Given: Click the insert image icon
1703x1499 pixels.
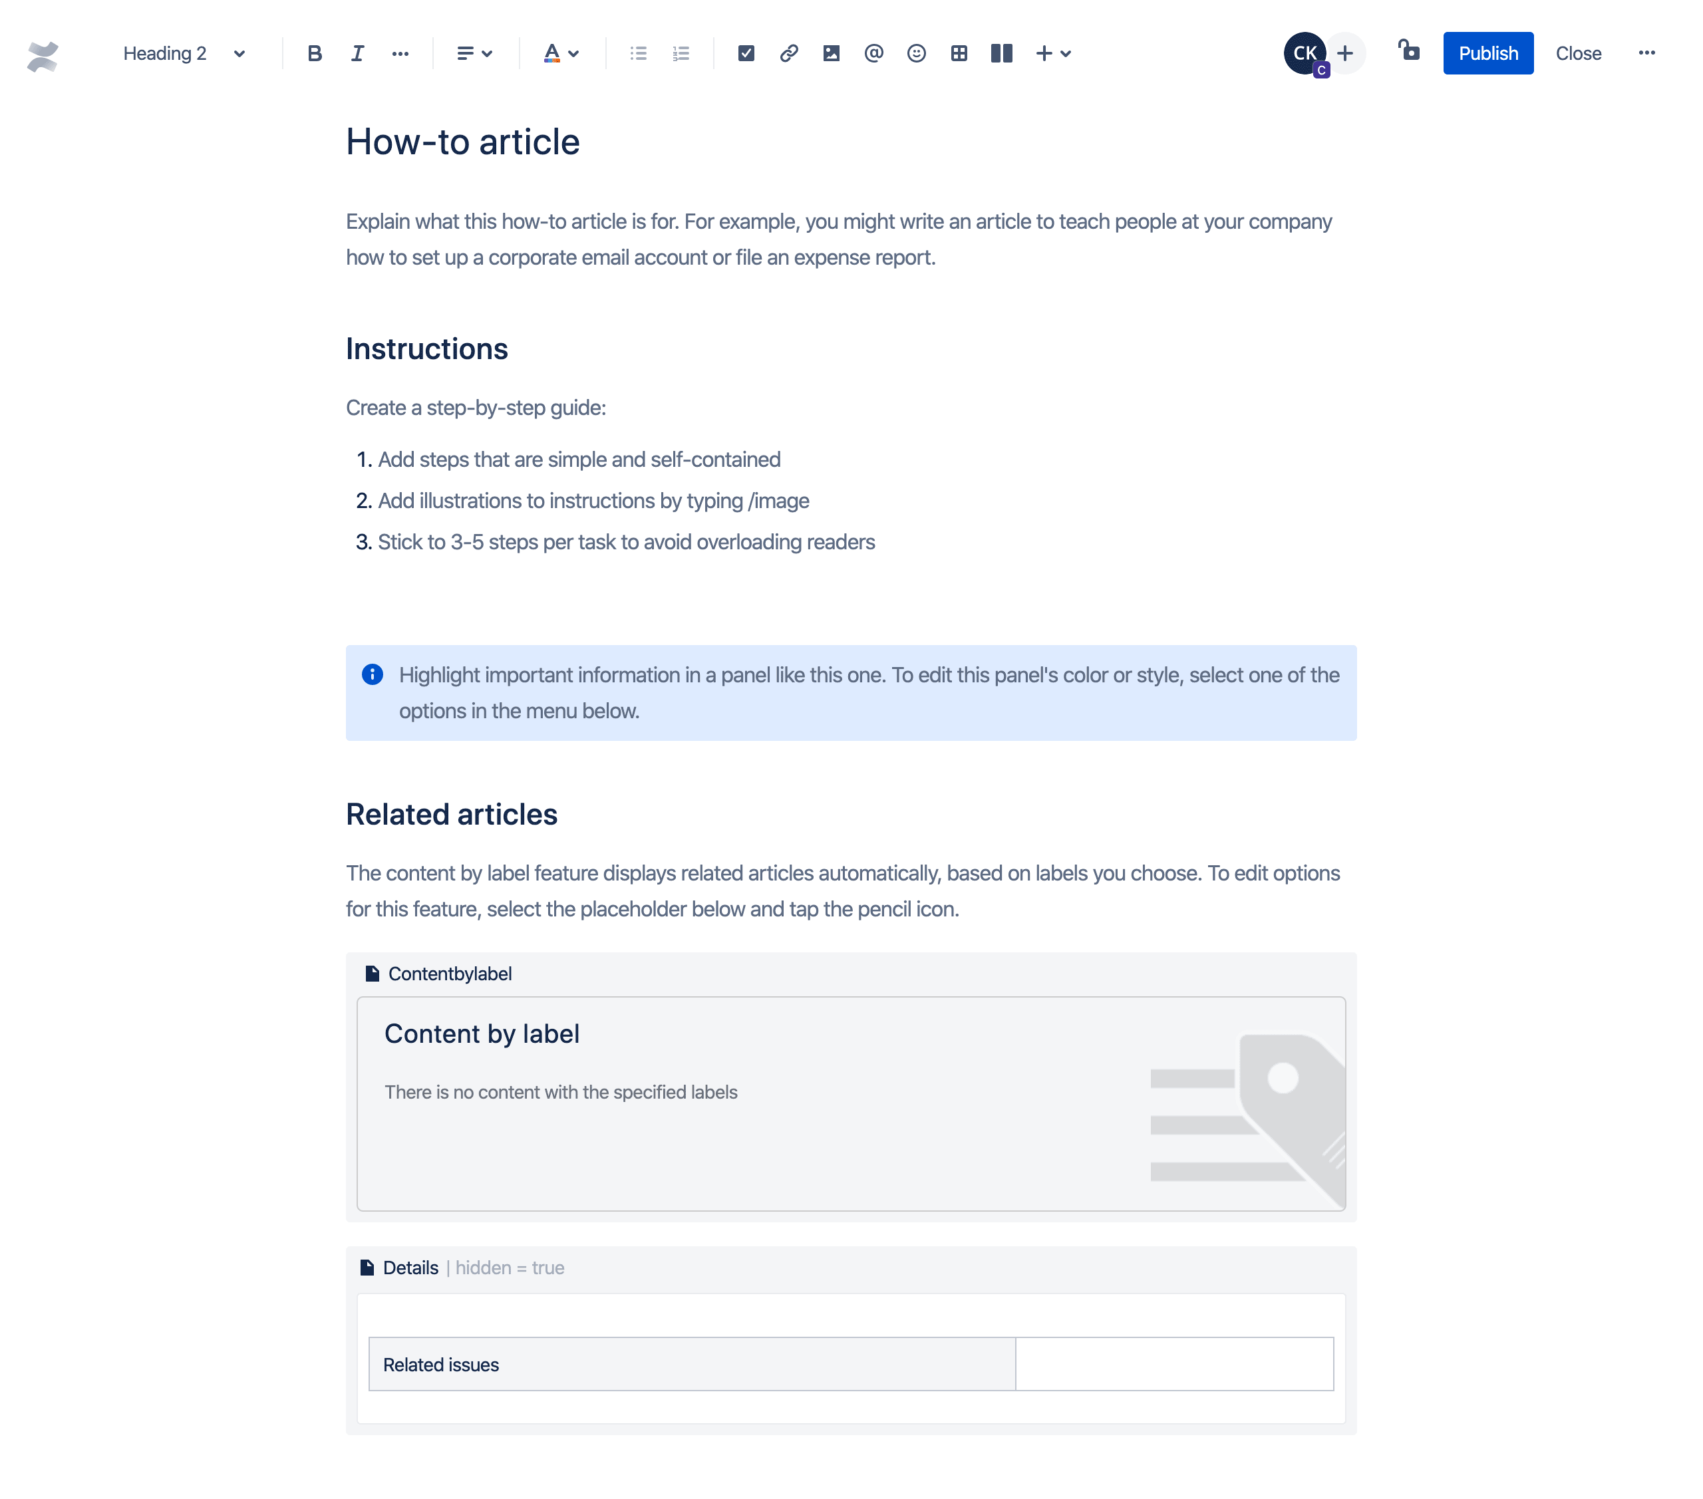Looking at the screenshot, I should tap(832, 54).
